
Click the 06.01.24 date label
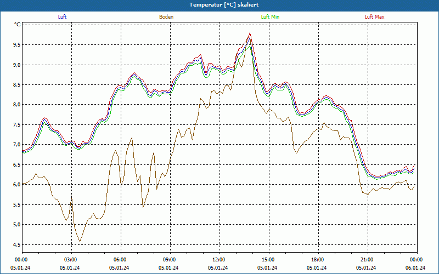pos(415,268)
